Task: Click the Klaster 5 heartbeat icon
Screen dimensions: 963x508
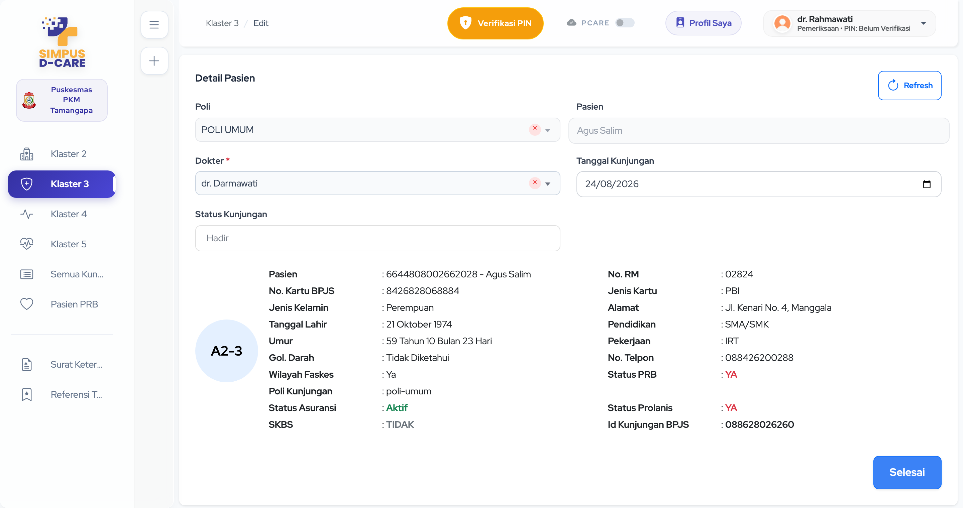Action: [x=26, y=244]
